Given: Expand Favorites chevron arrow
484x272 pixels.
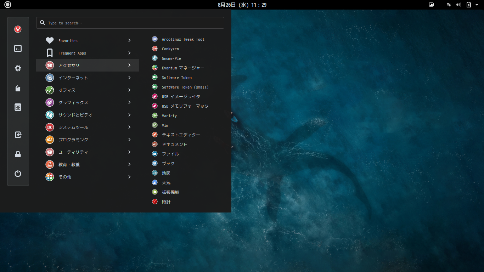Looking at the screenshot, I should pyautogui.click(x=129, y=41).
